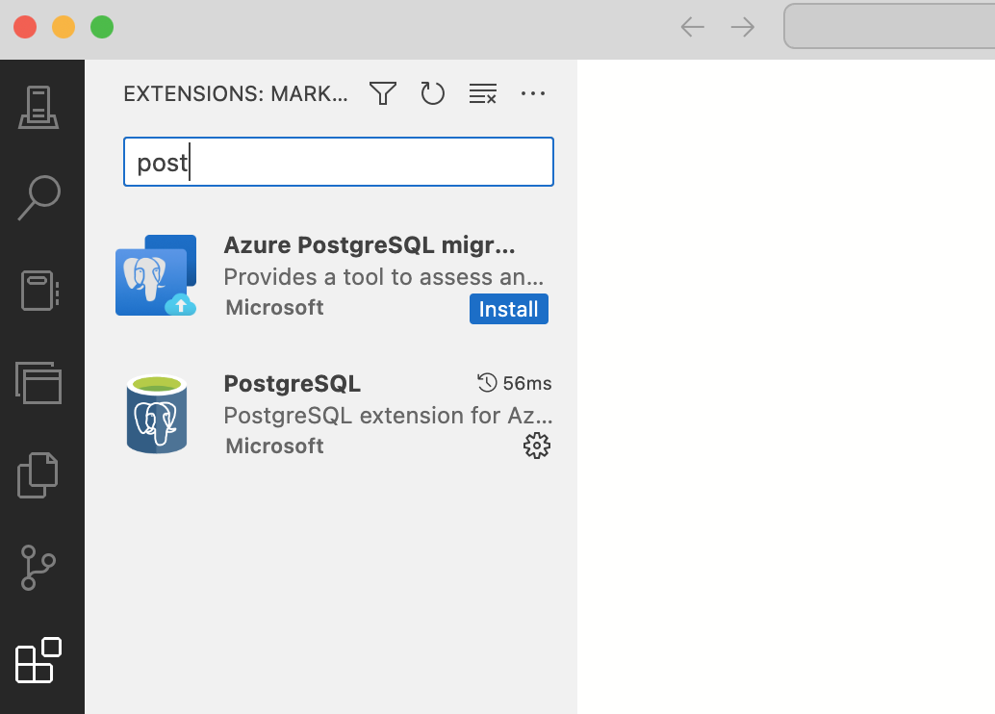Open the Connections view in activity bar
995x714 pixels.
pos(38,107)
